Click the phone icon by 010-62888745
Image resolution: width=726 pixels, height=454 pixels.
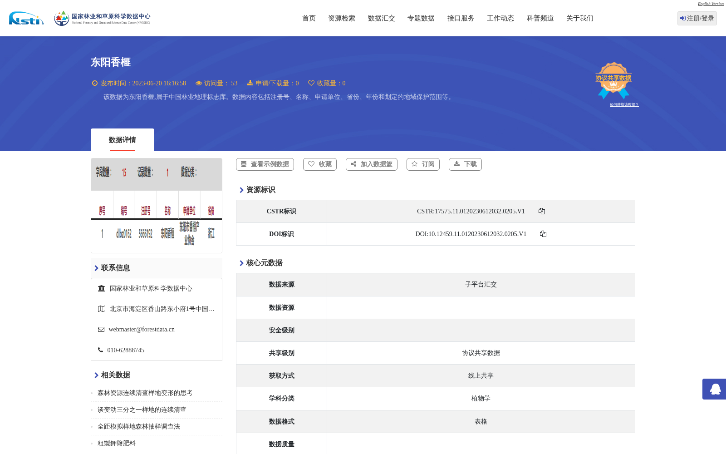[100, 350]
